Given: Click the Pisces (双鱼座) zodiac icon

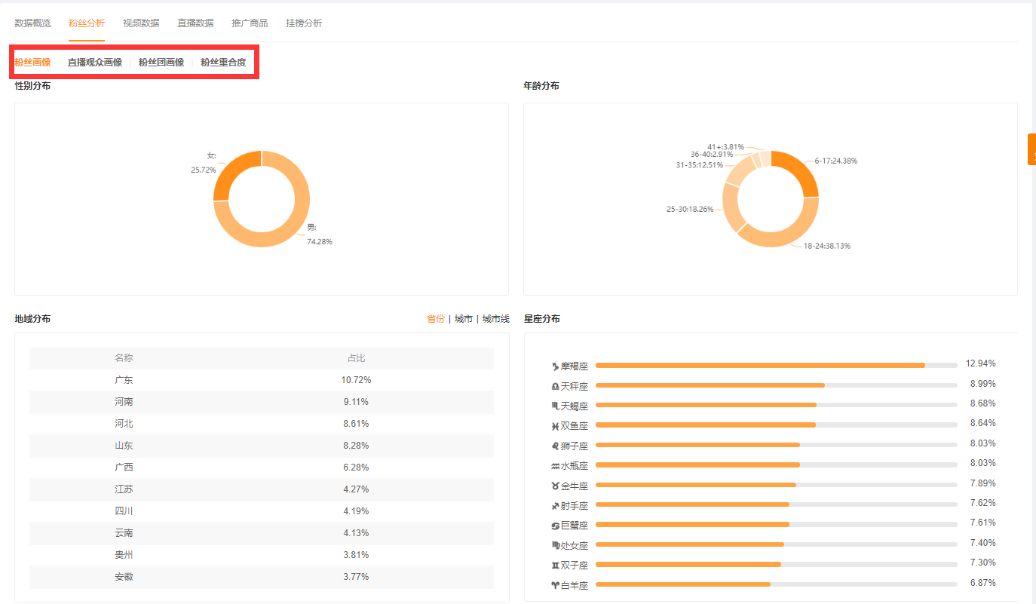Looking at the screenshot, I should [x=556, y=426].
